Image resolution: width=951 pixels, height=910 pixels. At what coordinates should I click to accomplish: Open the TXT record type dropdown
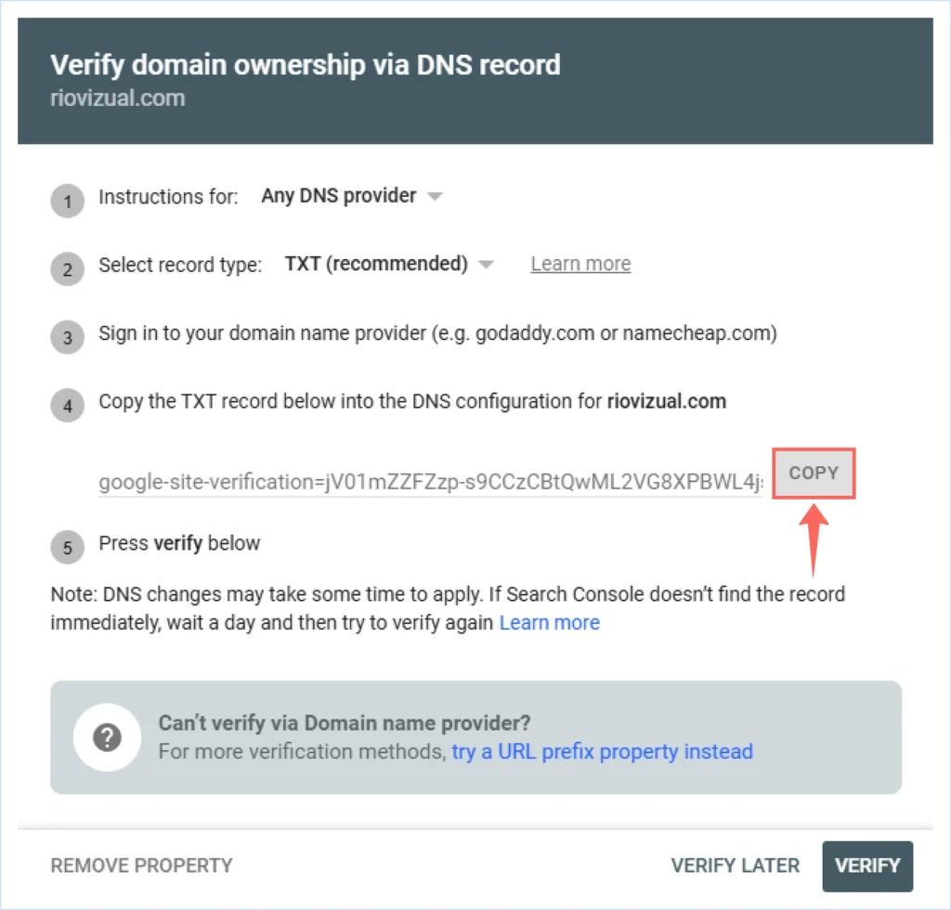tap(390, 265)
